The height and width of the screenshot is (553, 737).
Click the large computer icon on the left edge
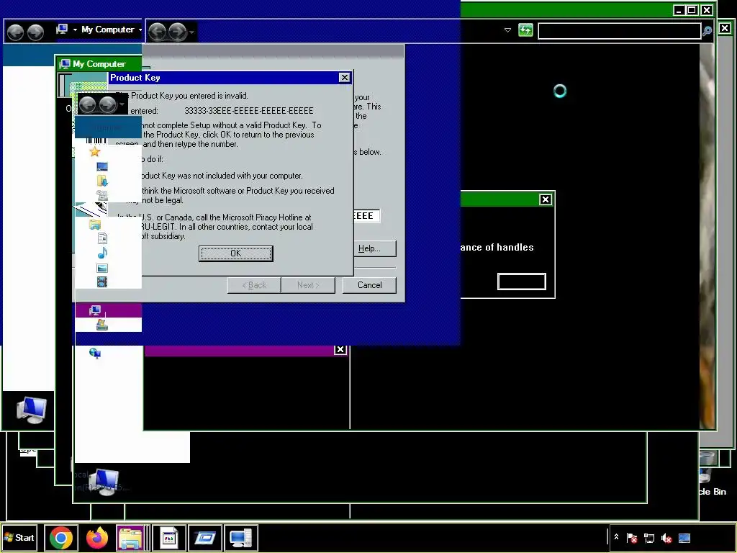pyautogui.click(x=31, y=410)
